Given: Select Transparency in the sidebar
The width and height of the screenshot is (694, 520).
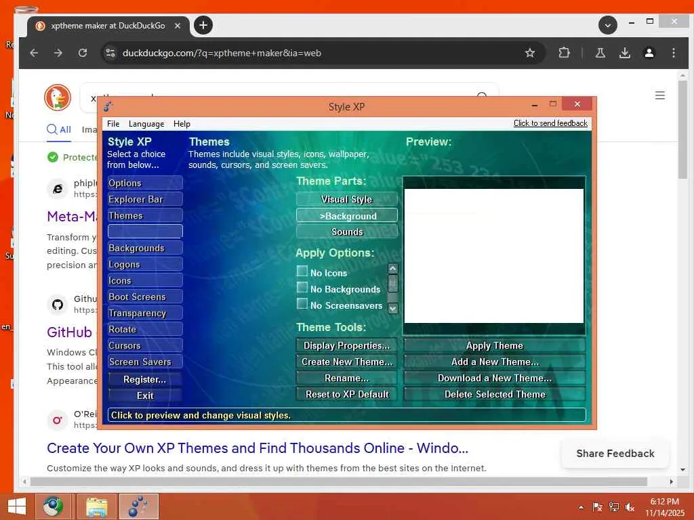Looking at the screenshot, I should click(x=145, y=313).
